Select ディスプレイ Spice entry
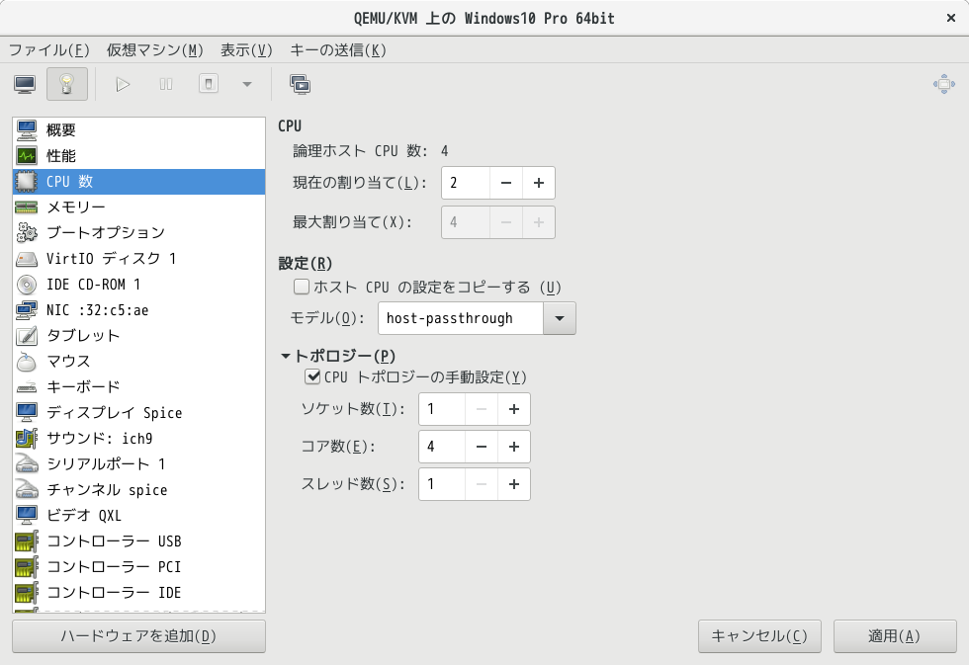Image resolution: width=969 pixels, height=665 pixels. click(x=139, y=412)
